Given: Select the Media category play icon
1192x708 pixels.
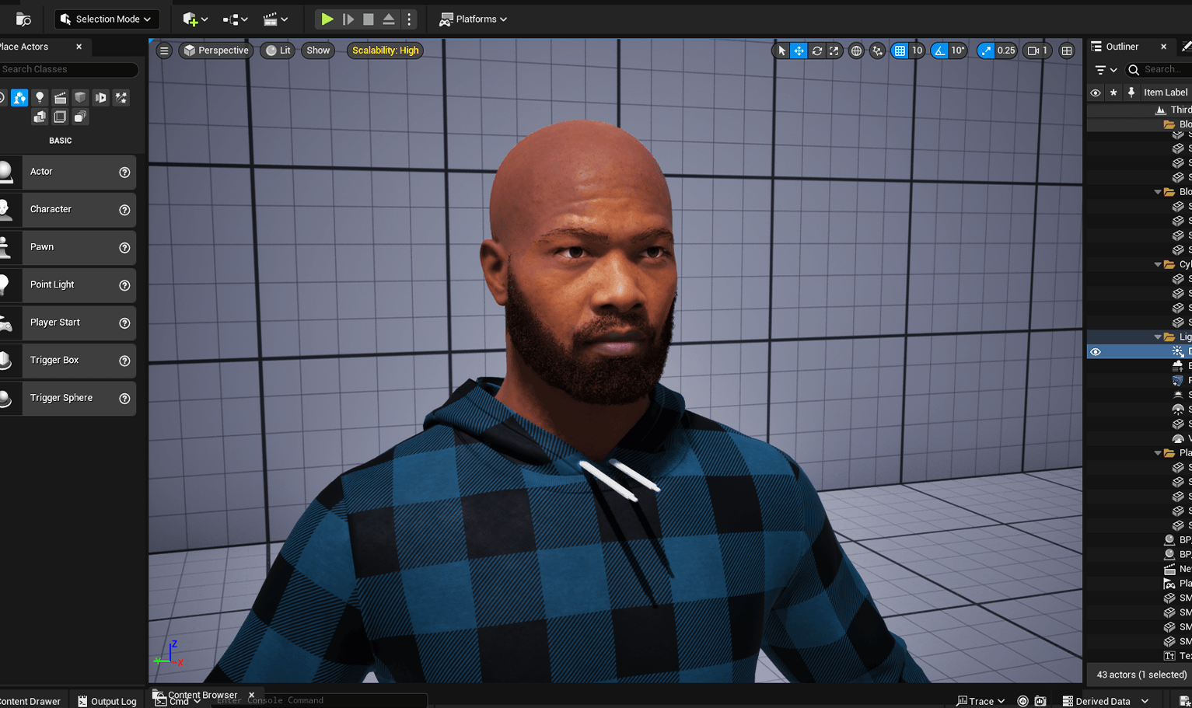Looking at the screenshot, I should pyautogui.click(x=100, y=97).
